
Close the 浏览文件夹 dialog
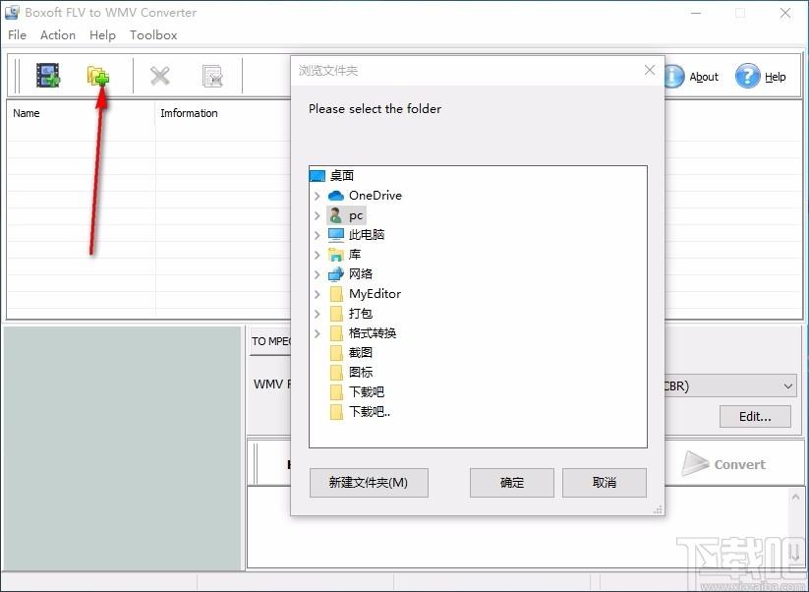pos(650,70)
